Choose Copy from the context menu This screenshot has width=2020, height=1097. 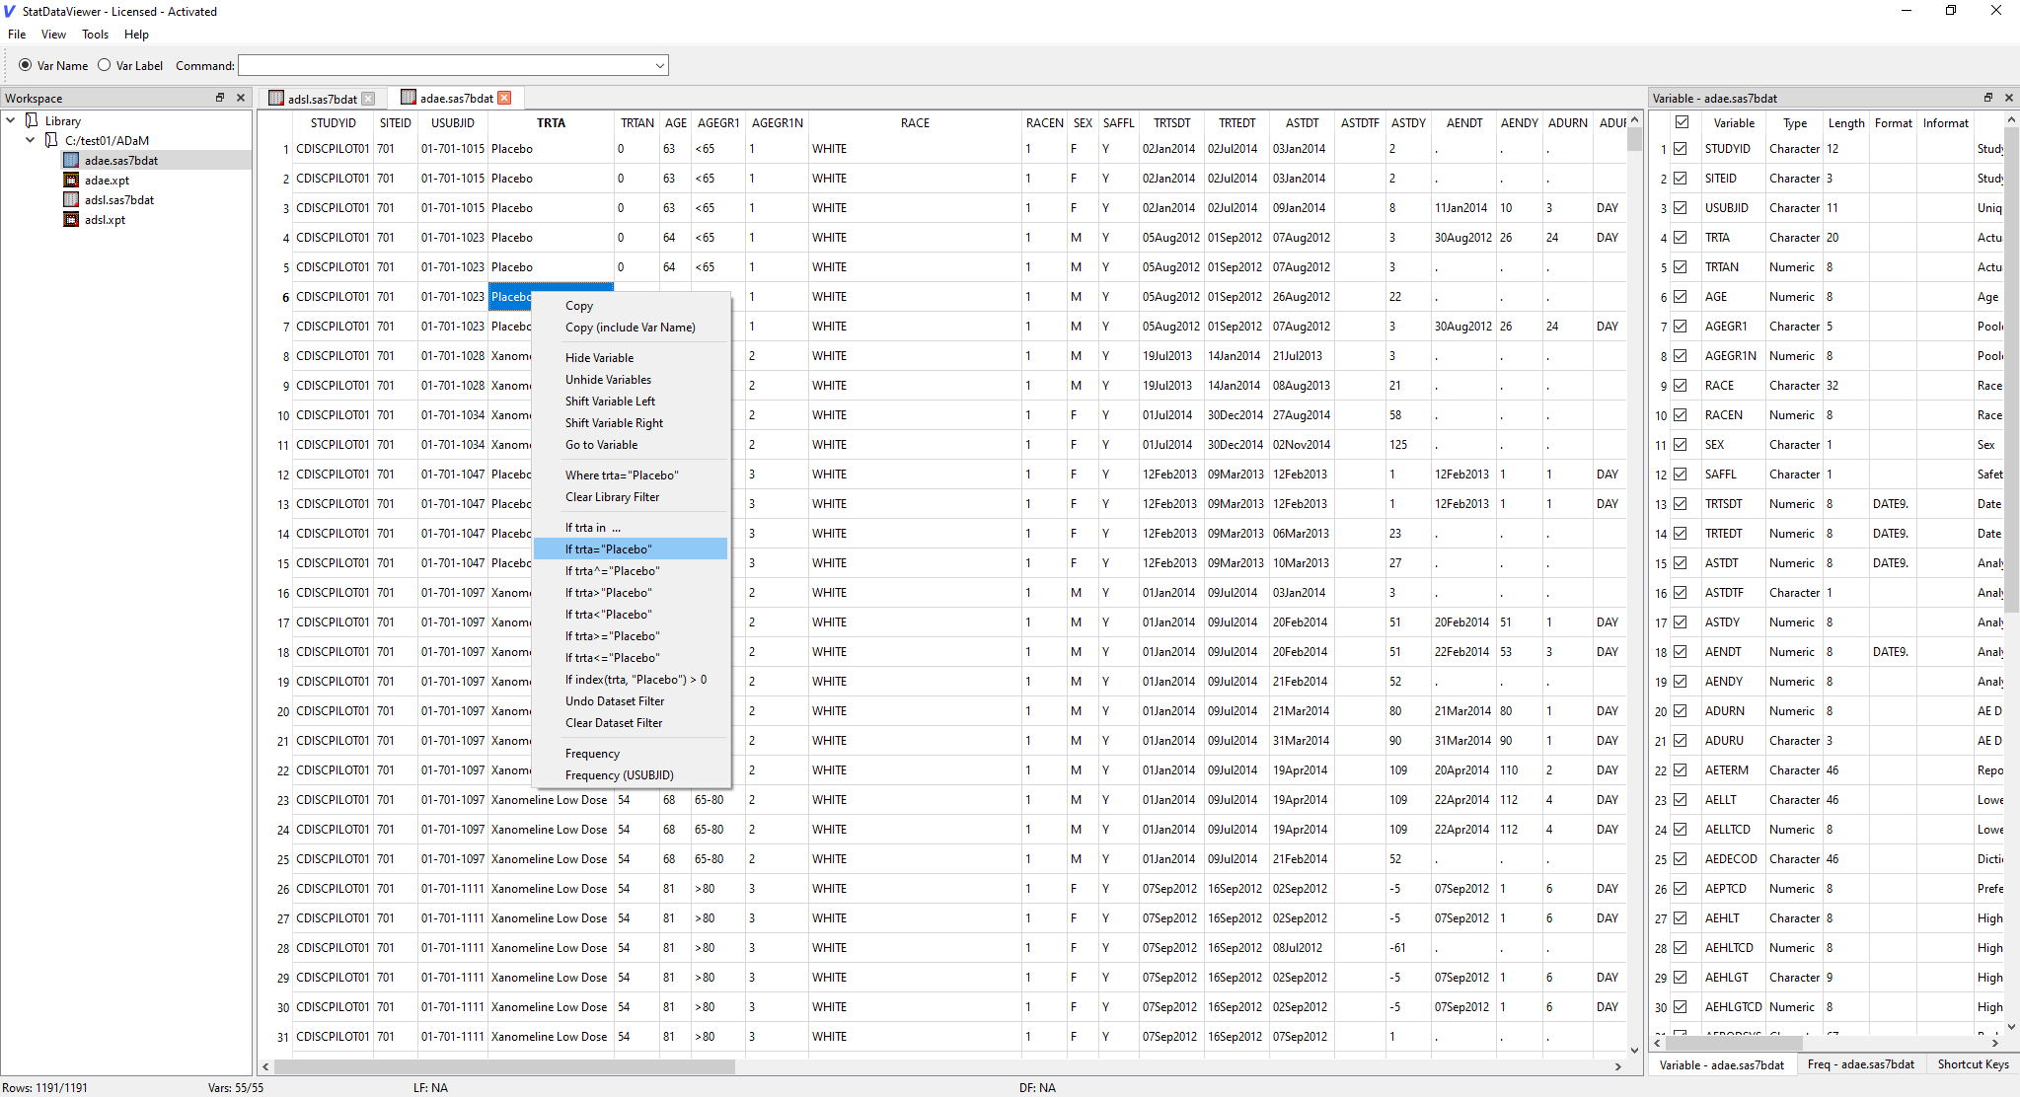(631, 306)
